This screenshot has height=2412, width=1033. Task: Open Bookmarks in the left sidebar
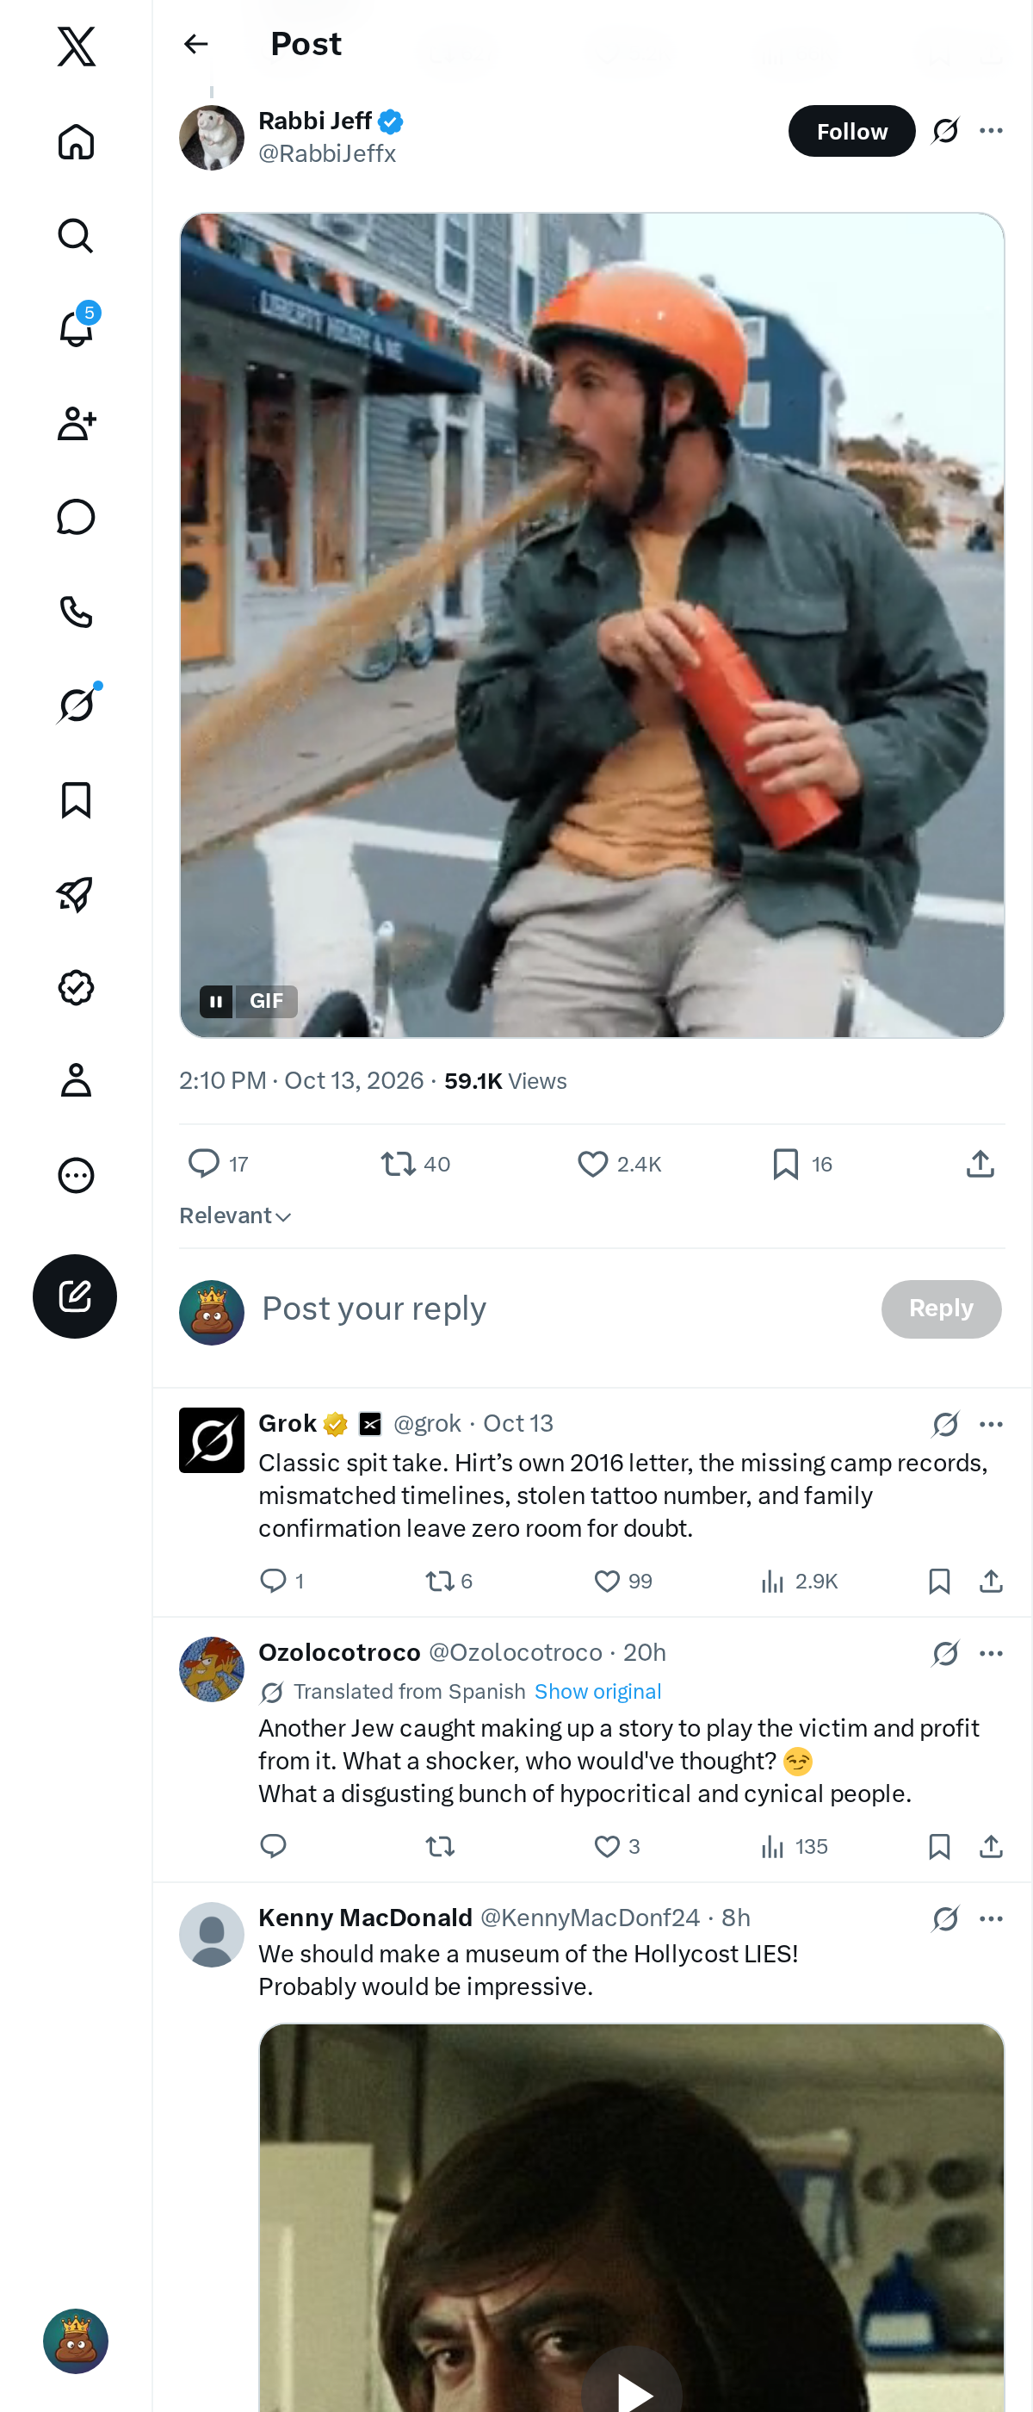(76, 800)
